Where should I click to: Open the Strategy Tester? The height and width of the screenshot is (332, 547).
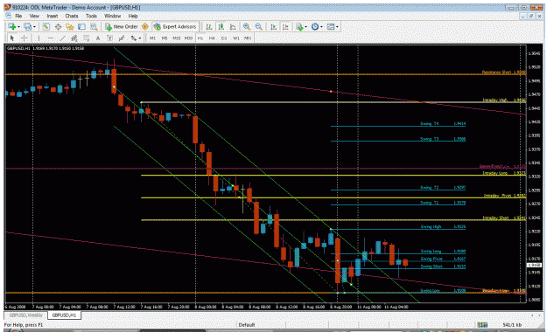pyautogui.click(x=94, y=27)
